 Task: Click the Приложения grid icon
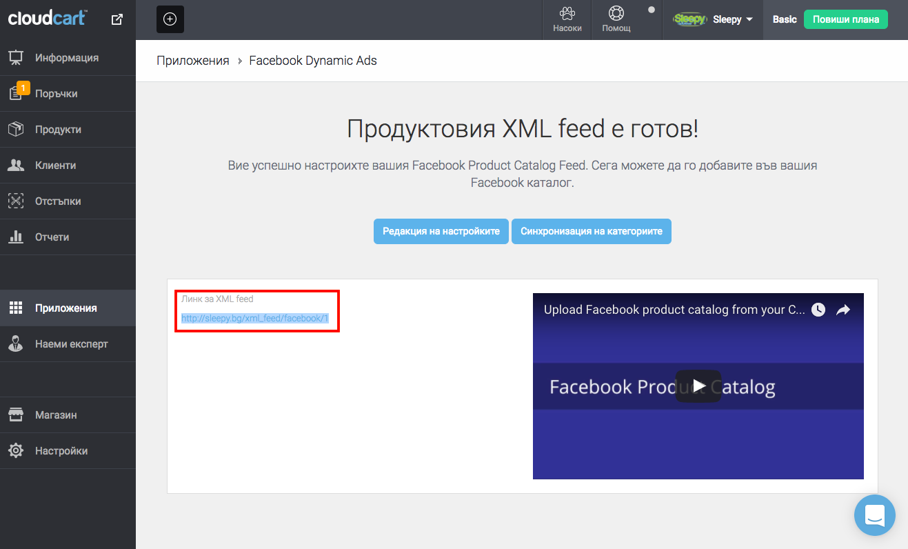click(x=16, y=308)
